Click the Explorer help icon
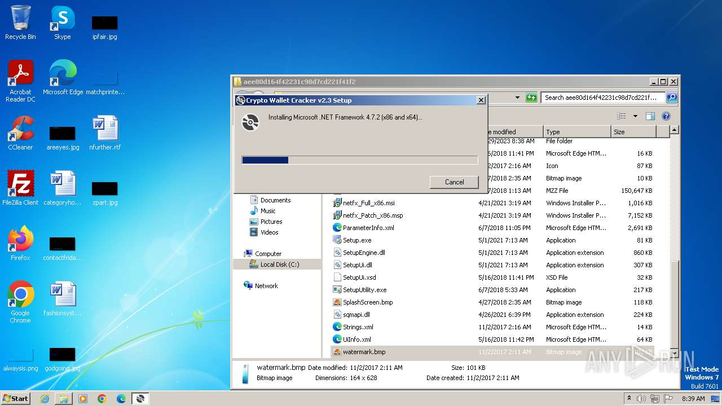Image resolution: width=722 pixels, height=406 pixels. [x=666, y=116]
